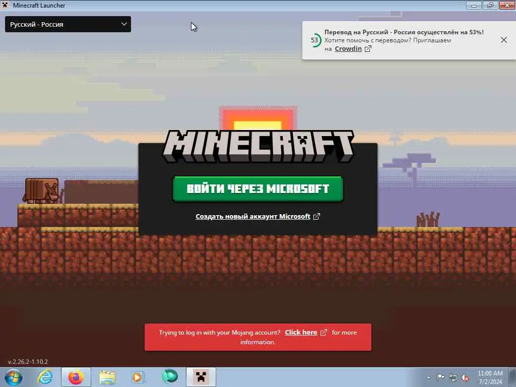Open the Windows Start menu
516x387 pixels.
(13, 377)
